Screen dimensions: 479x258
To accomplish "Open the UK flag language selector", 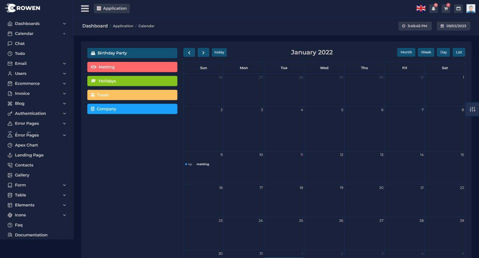I will [x=421, y=8].
